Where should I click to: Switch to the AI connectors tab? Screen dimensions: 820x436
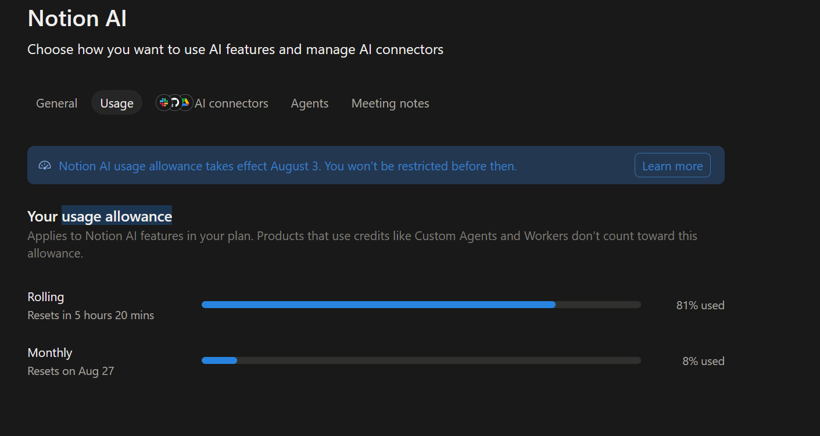coord(213,103)
